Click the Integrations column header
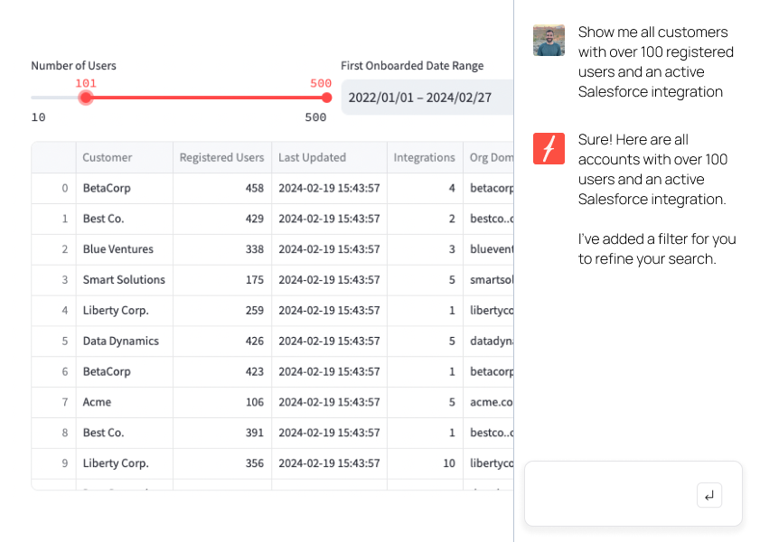Screen dimensions: 760x542 click(x=424, y=157)
